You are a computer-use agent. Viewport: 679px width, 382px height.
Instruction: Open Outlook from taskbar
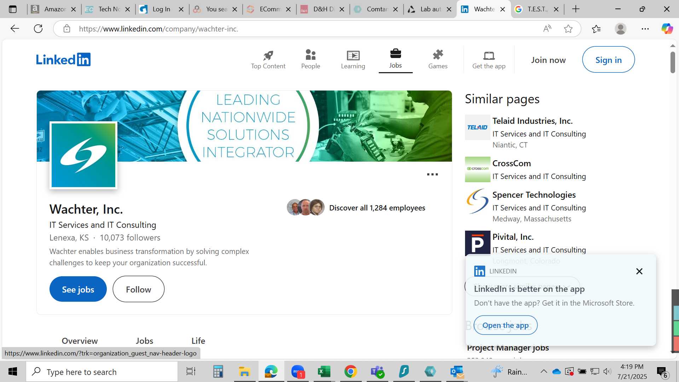click(x=457, y=372)
